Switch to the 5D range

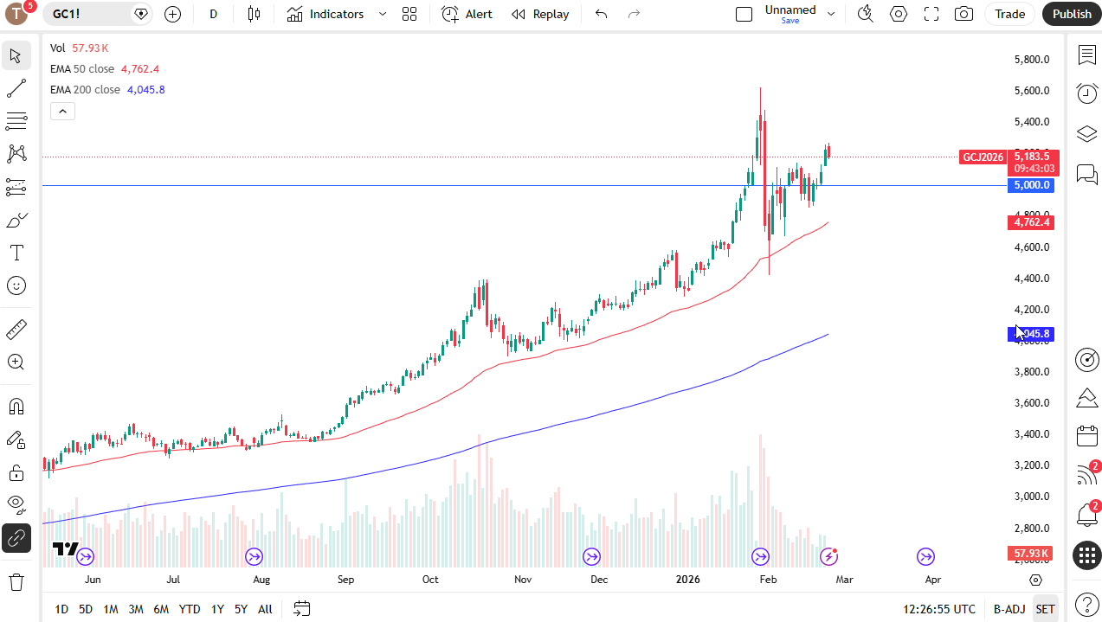point(86,609)
